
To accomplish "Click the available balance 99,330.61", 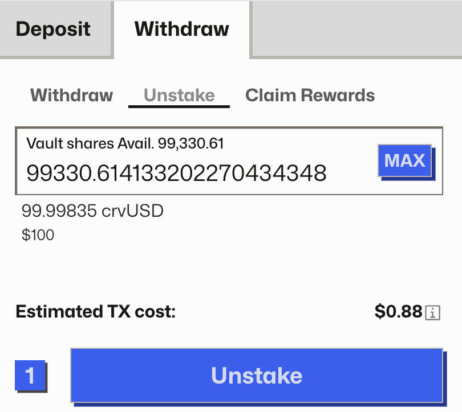I will 191,144.
